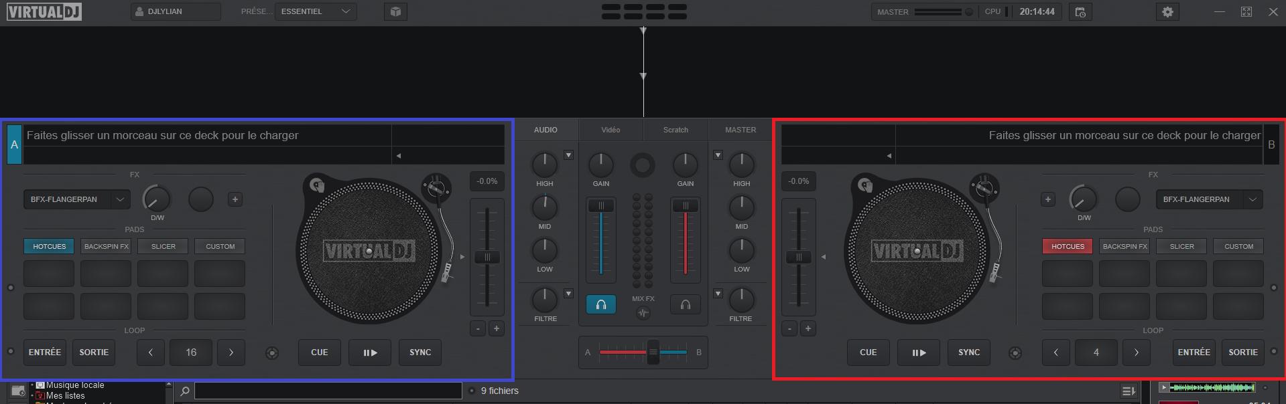This screenshot has height=404, width=1286.
Task: Click deck B CUE button
Action: point(868,352)
